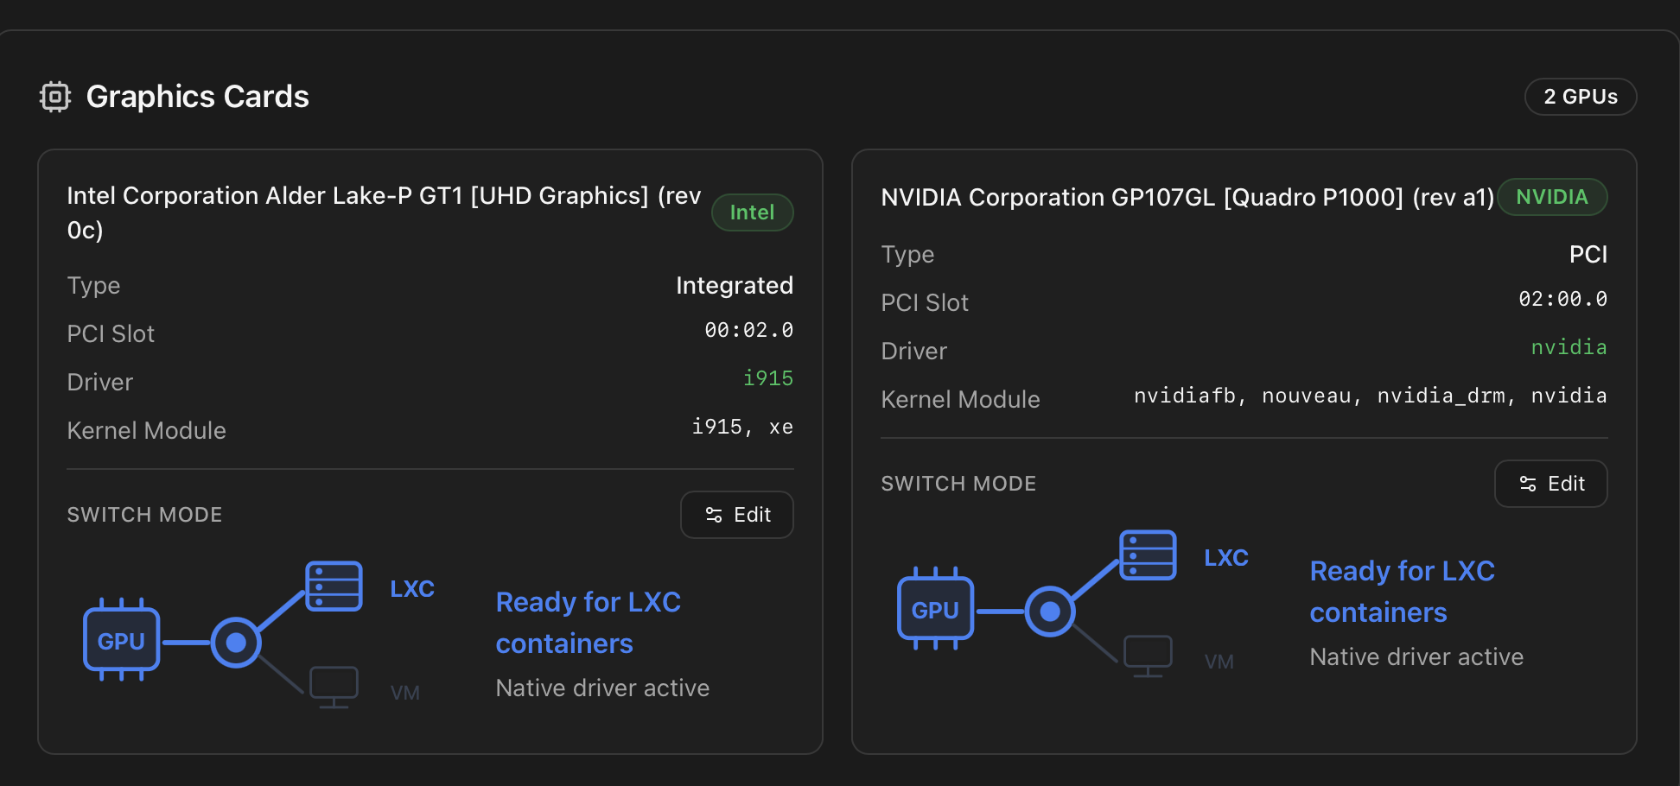This screenshot has width=1680, height=786.
Task: Click the 'PCI' type value
Action: [1588, 255]
